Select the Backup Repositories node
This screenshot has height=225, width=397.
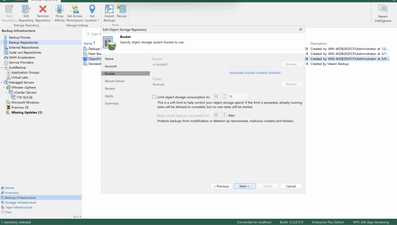[23, 42]
